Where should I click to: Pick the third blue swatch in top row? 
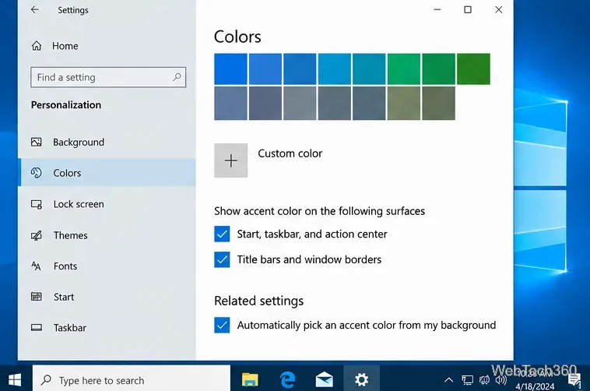[300, 69]
